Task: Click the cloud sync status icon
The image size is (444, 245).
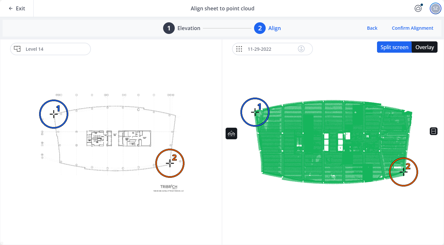Action: pyautogui.click(x=418, y=8)
